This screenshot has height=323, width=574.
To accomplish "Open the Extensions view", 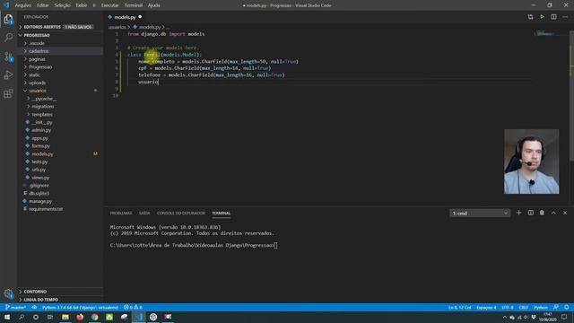I will pos(8,93).
